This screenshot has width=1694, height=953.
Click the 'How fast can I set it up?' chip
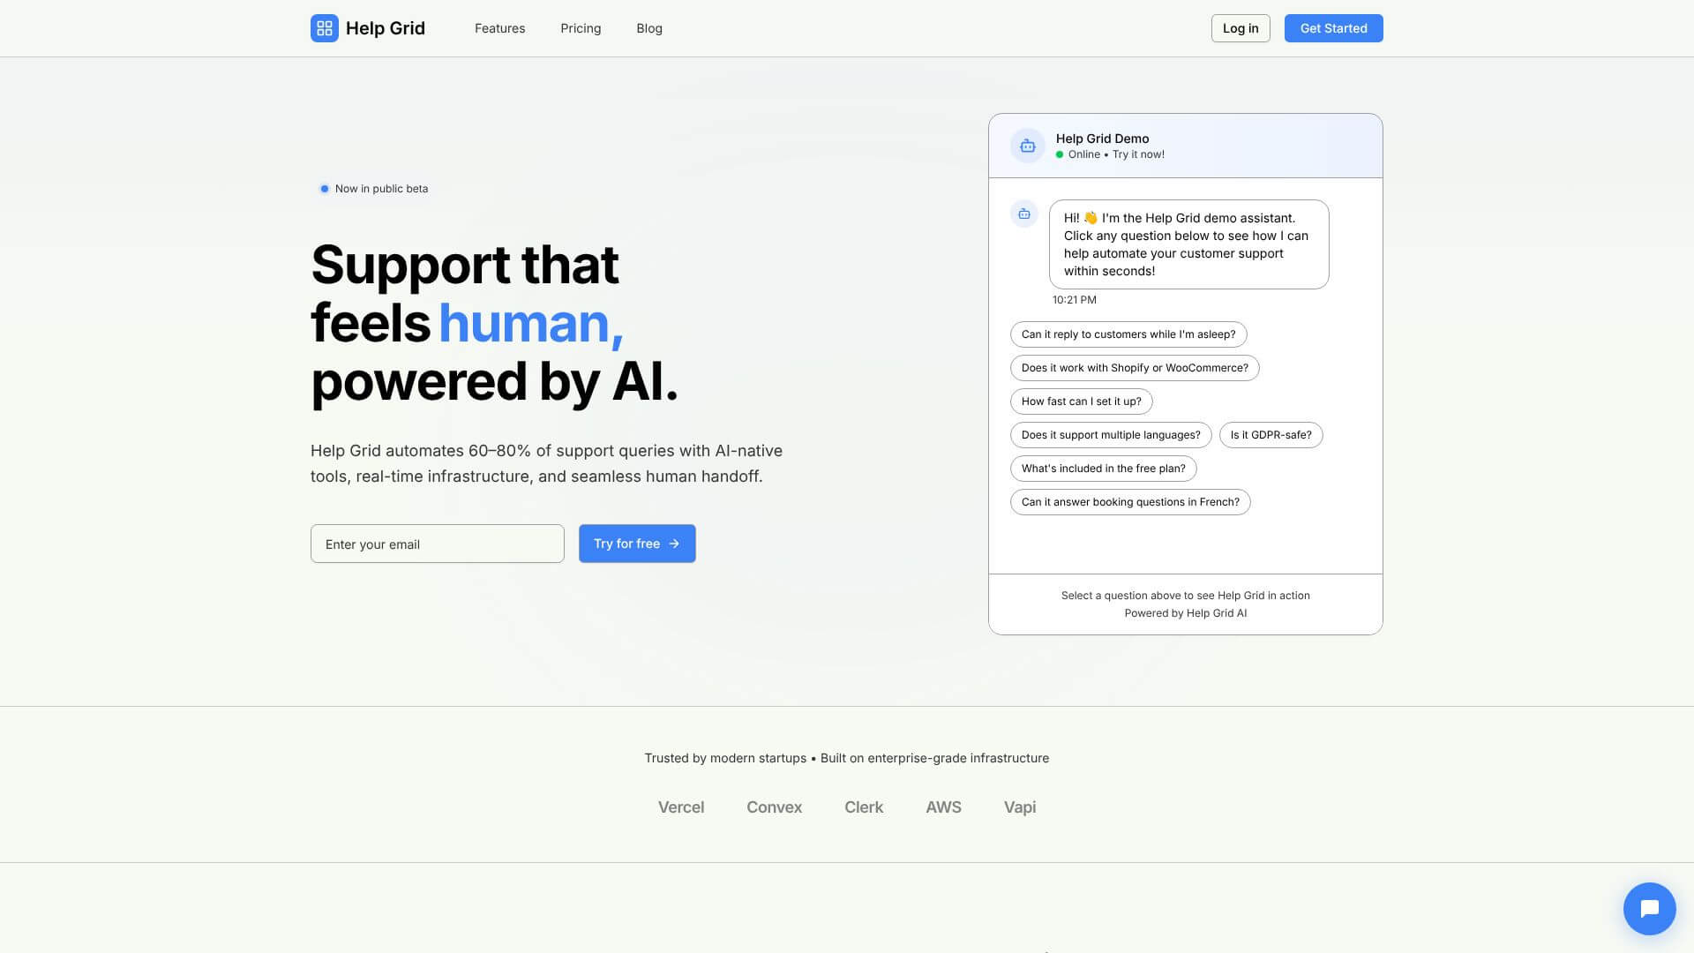1081,401
